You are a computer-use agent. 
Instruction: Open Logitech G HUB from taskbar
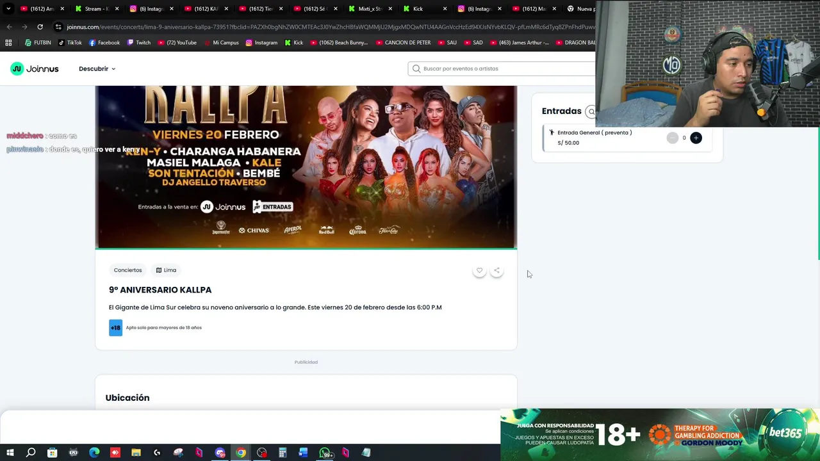tap(157, 453)
